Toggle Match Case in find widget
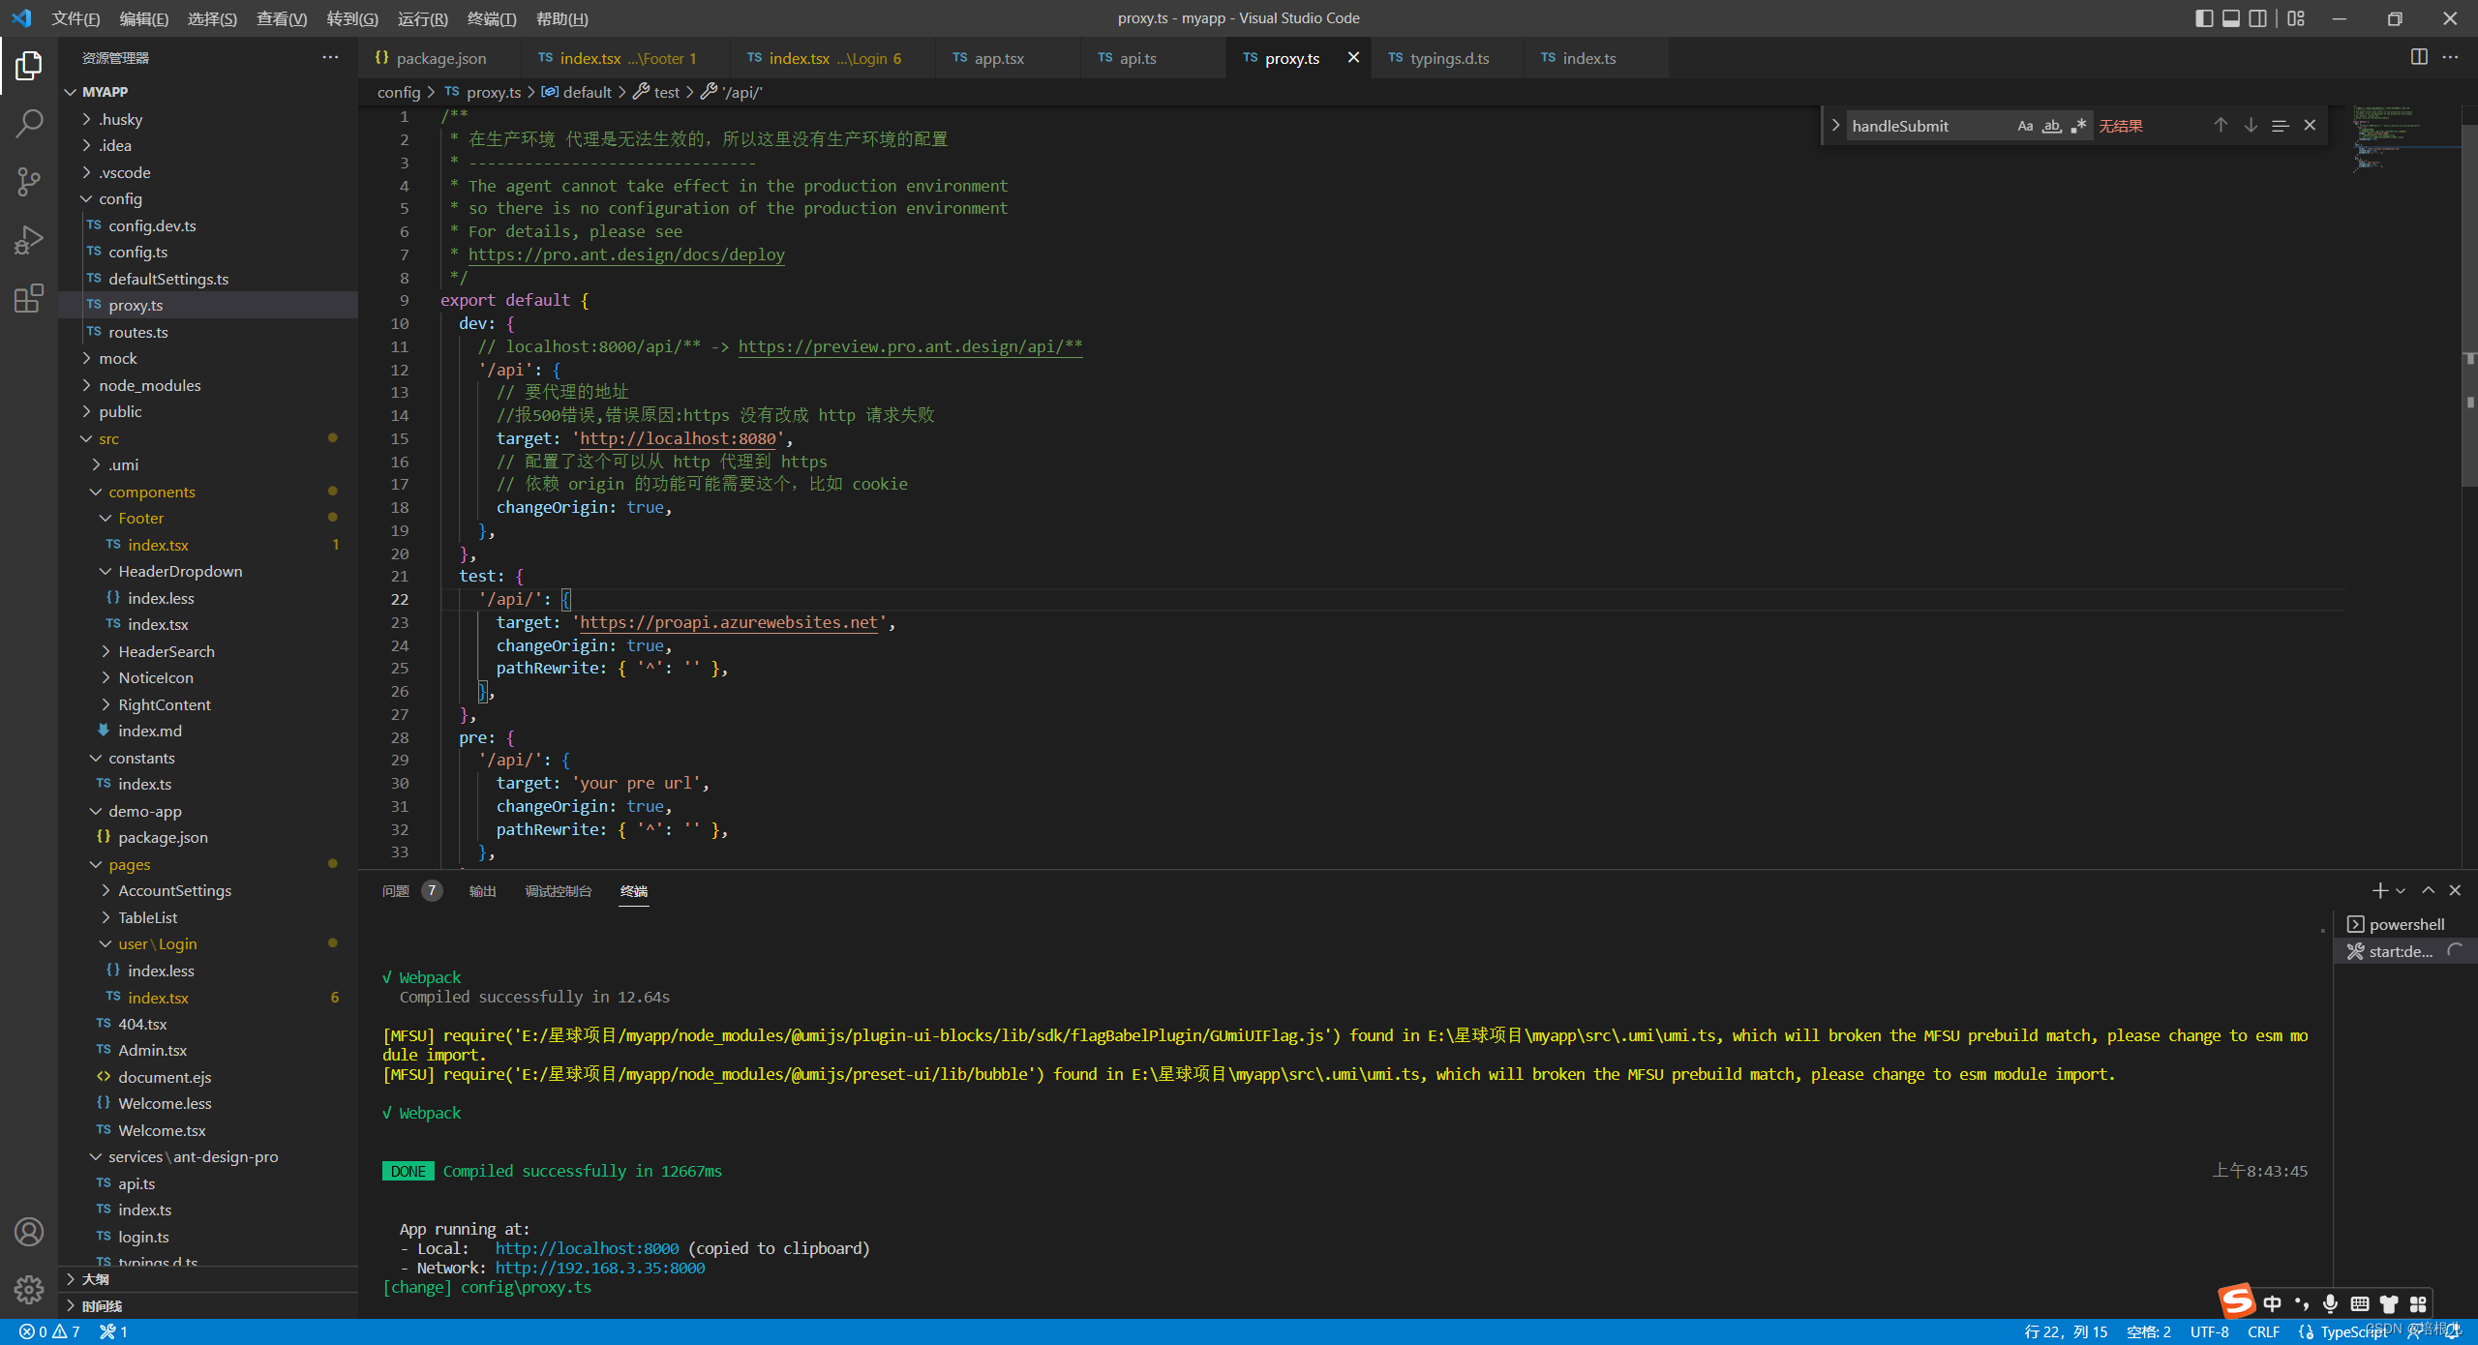The height and width of the screenshot is (1345, 2478). point(2025,126)
